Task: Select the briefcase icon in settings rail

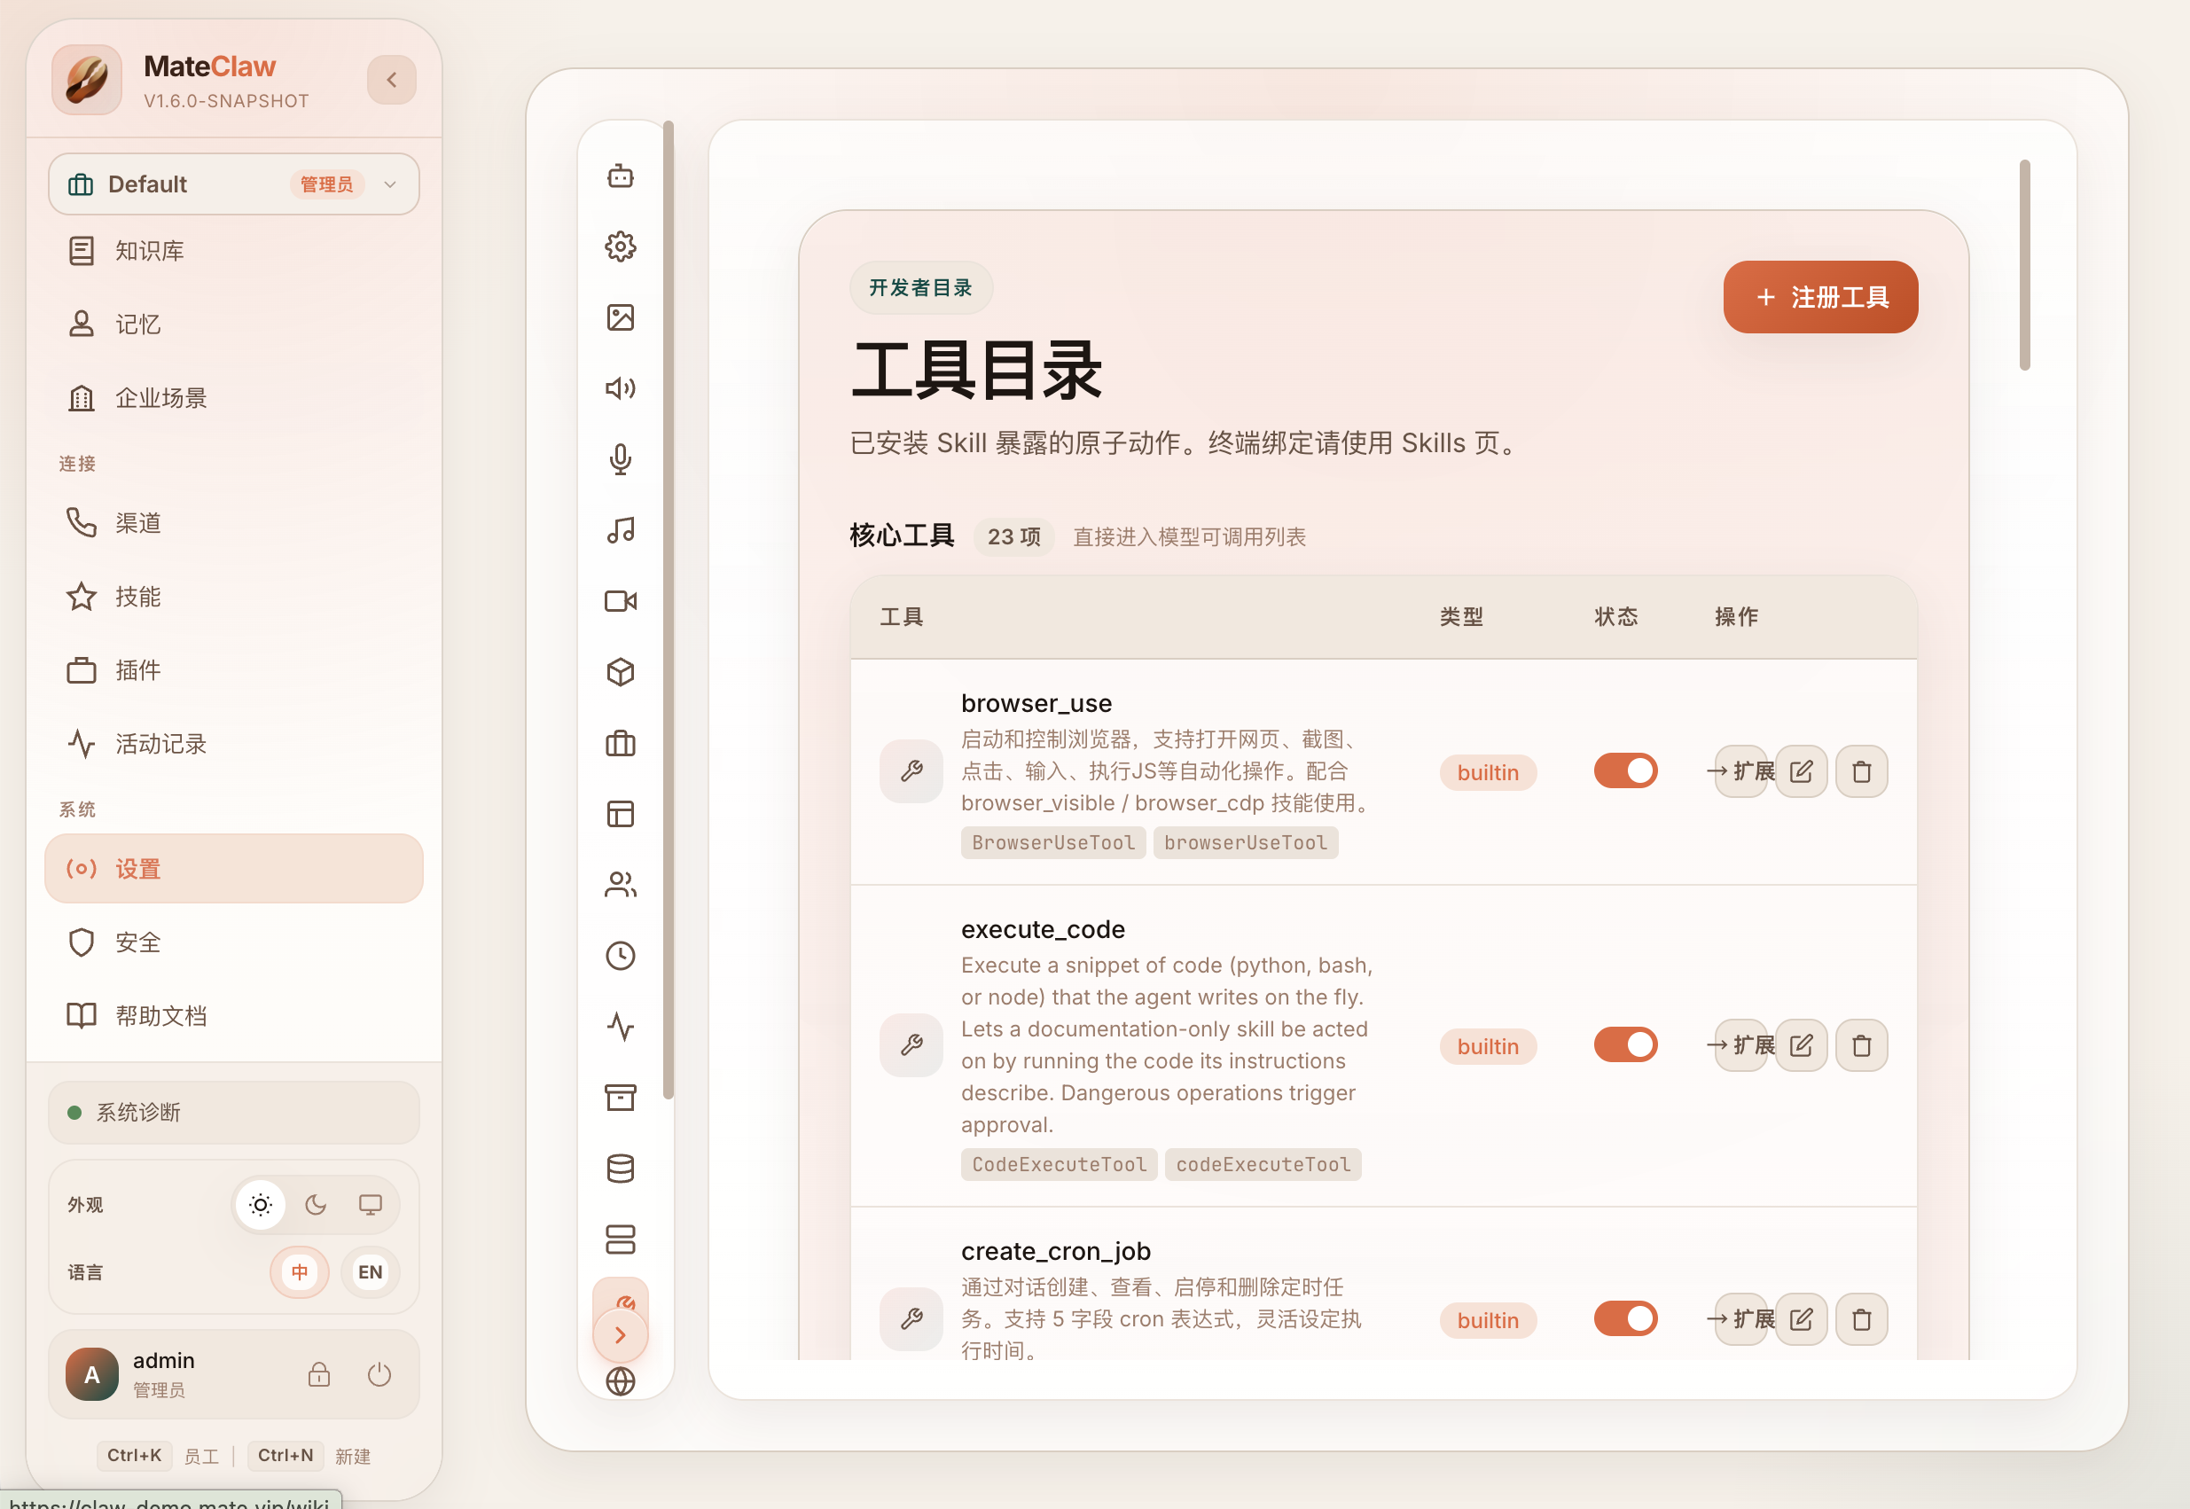Action: tap(621, 743)
